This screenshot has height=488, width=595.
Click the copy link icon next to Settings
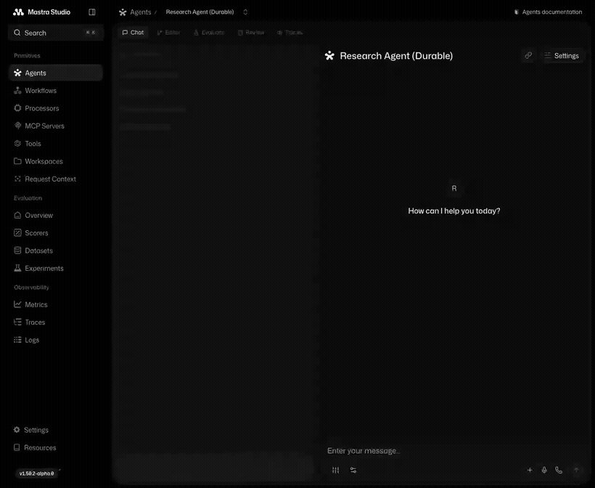click(528, 55)
